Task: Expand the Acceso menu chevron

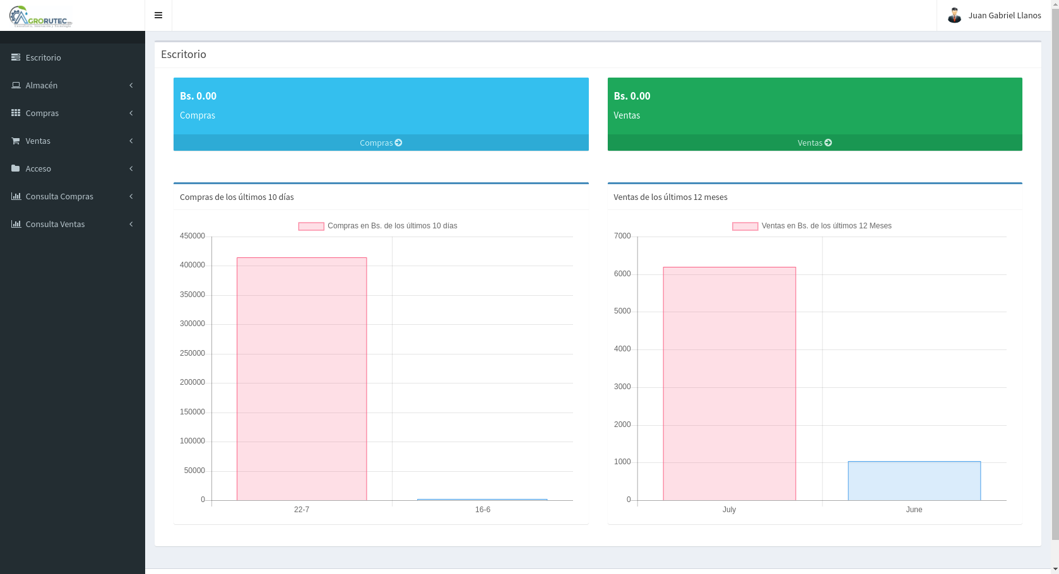Action: click(131, 168)
